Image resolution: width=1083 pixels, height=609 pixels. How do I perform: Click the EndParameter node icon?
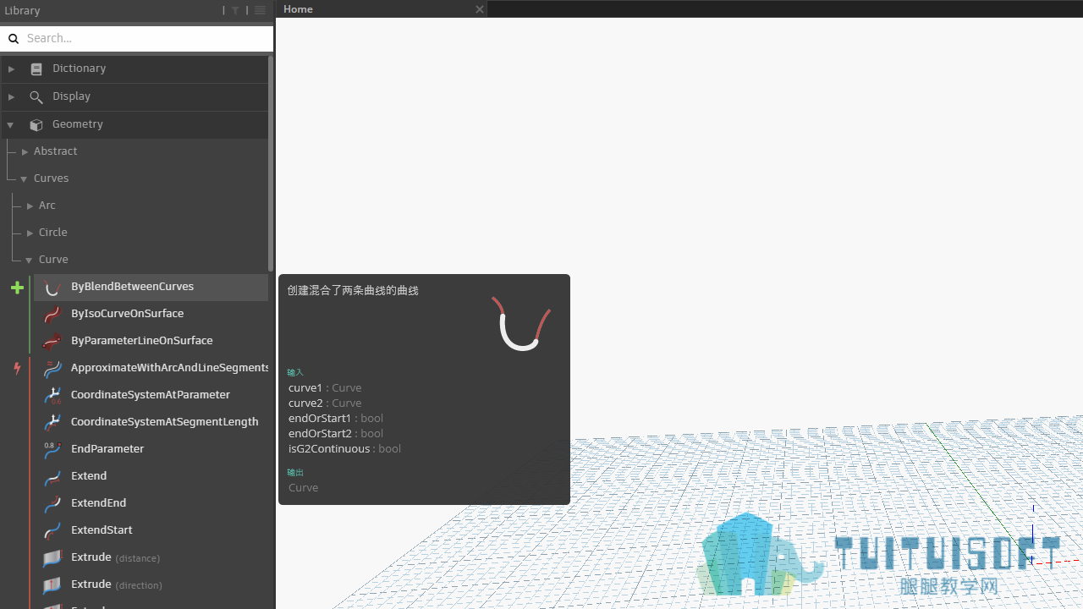point(52,450)
